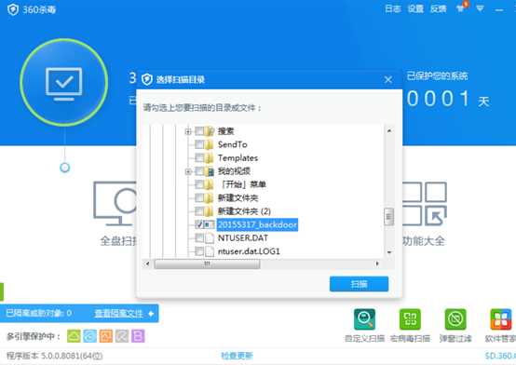The width and height of the screenshot is (516, 365).
Task: Open 宏病毒扫描 macro virus scan icon
Action: click(410, 319)
